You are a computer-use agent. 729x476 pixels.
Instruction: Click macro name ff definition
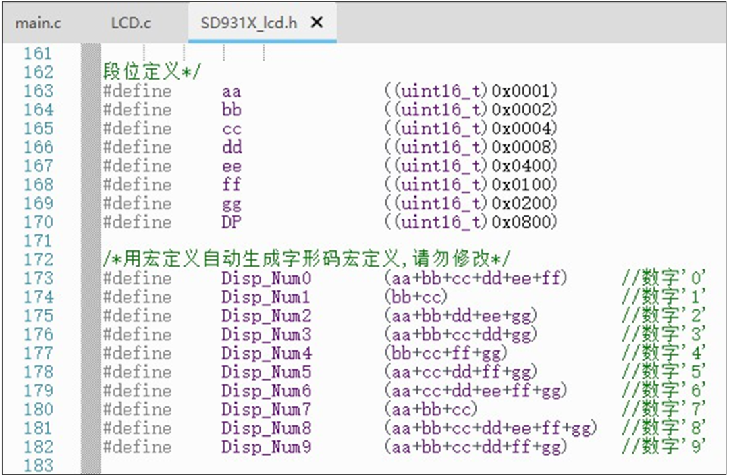click(x=232, y=184)
